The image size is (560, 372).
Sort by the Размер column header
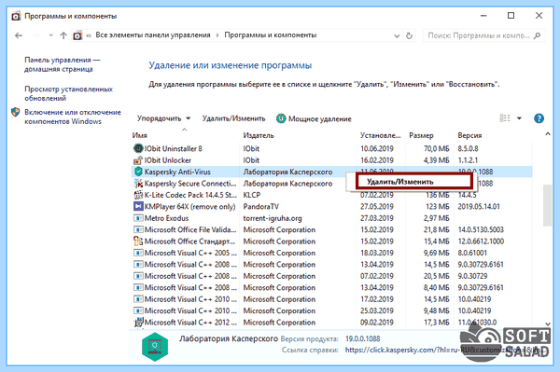tap(421, 135)
